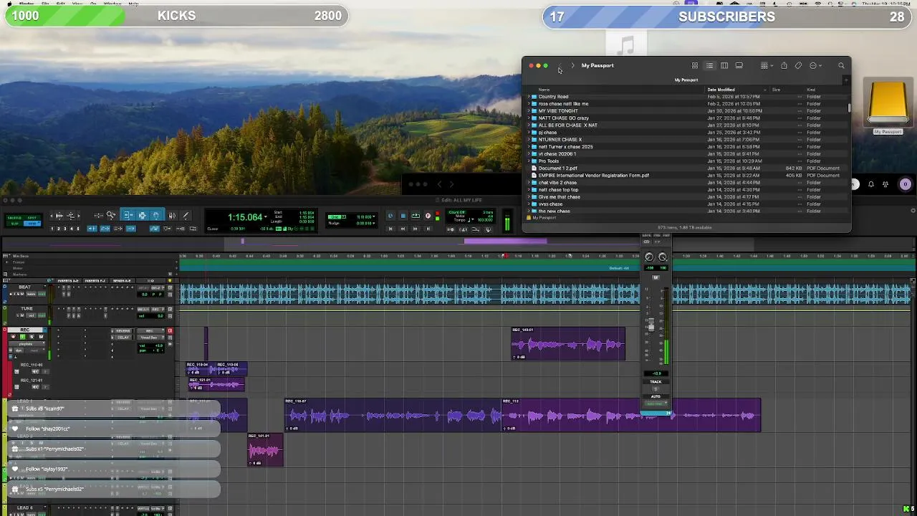Sort Finder list by Kind column
917x516 pixels.
coord(811,90)
